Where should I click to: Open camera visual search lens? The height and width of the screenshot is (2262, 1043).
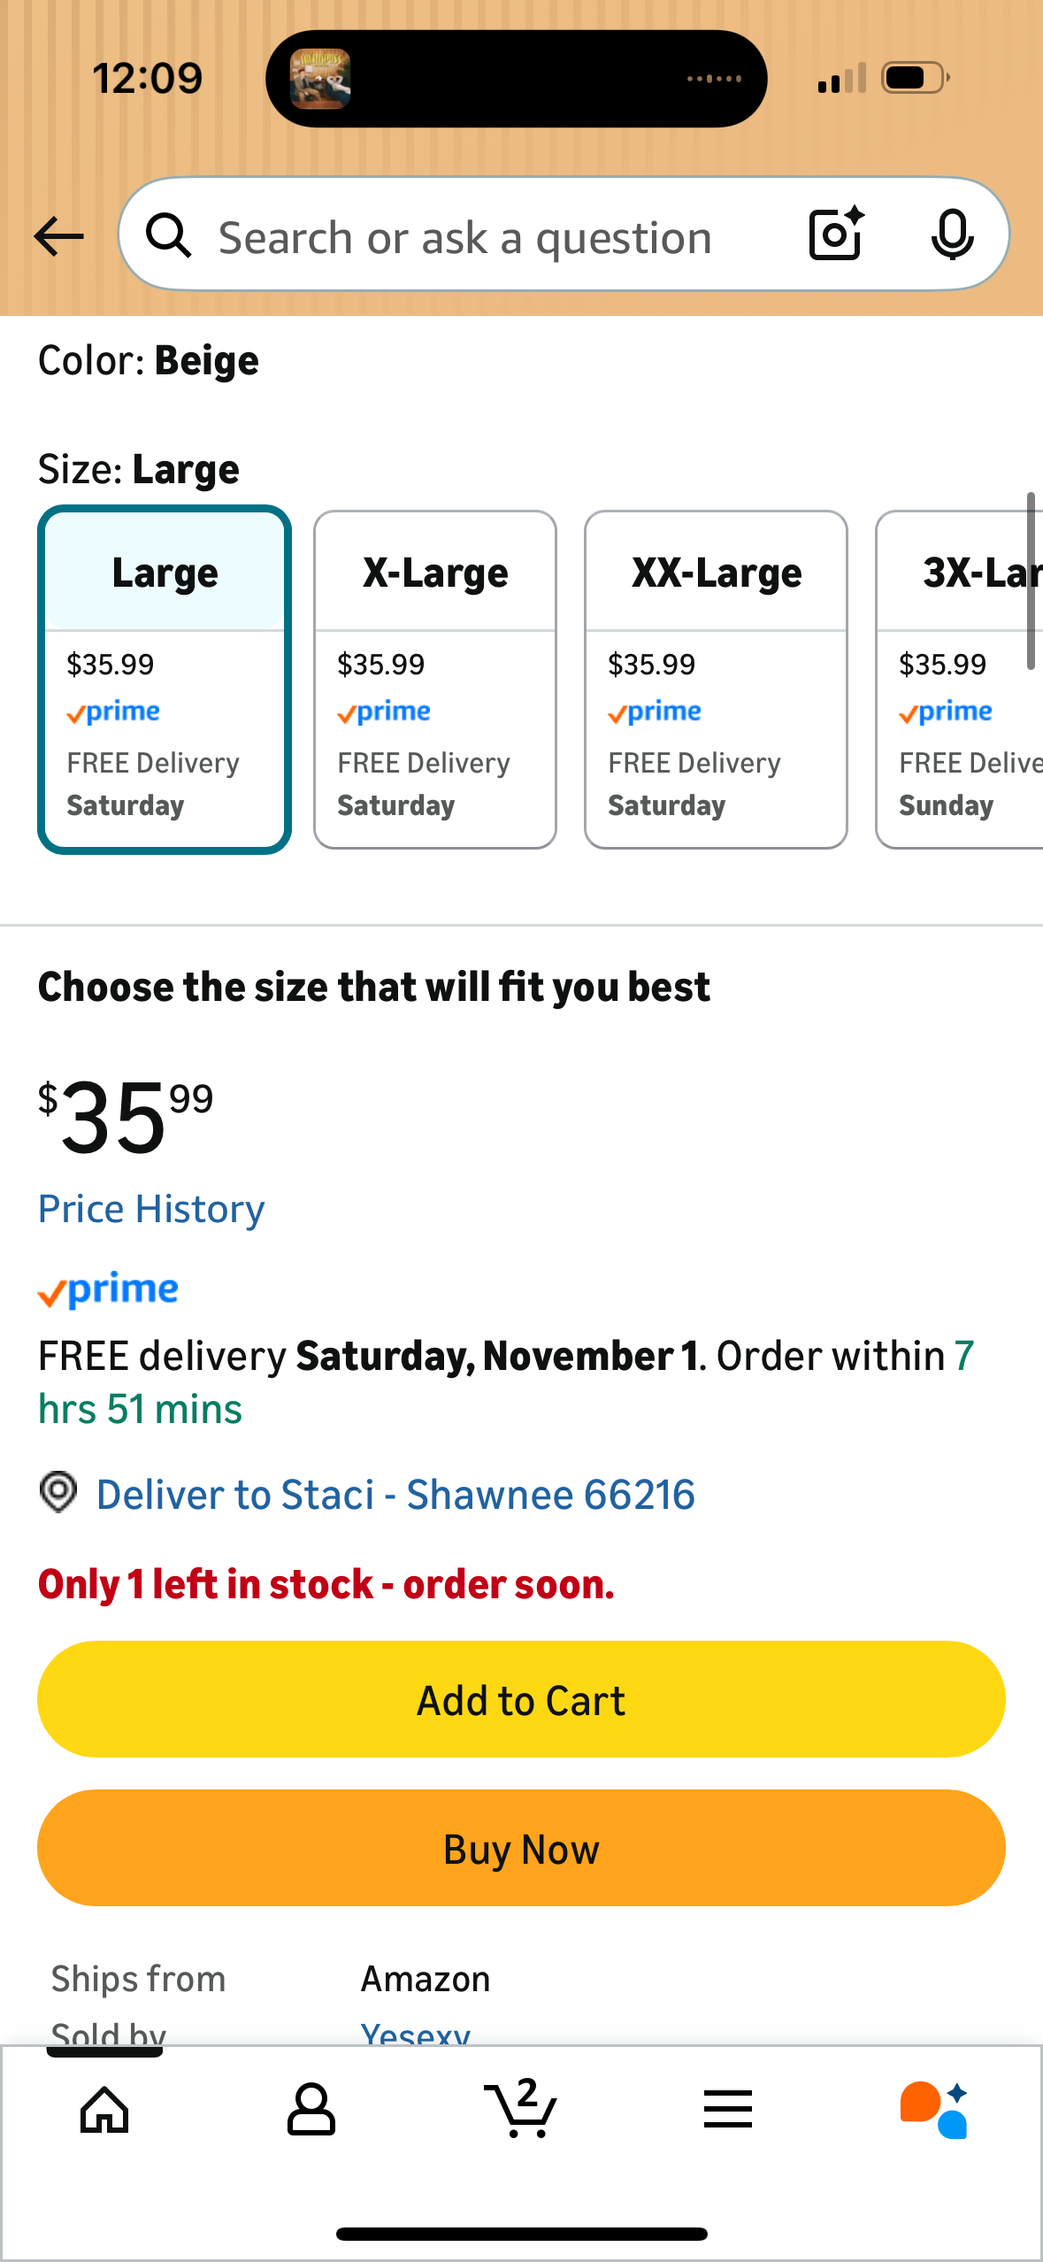835,235
